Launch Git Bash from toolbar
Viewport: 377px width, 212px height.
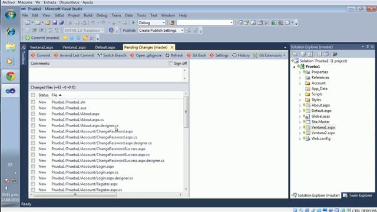pyautogui.click(x=196, y=55)
